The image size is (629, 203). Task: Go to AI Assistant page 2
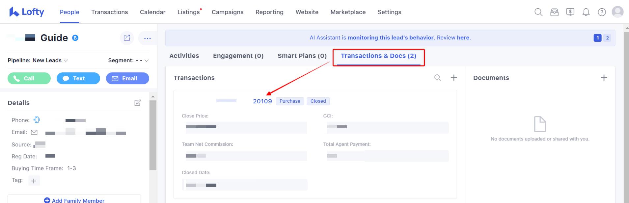pos(607,38)
